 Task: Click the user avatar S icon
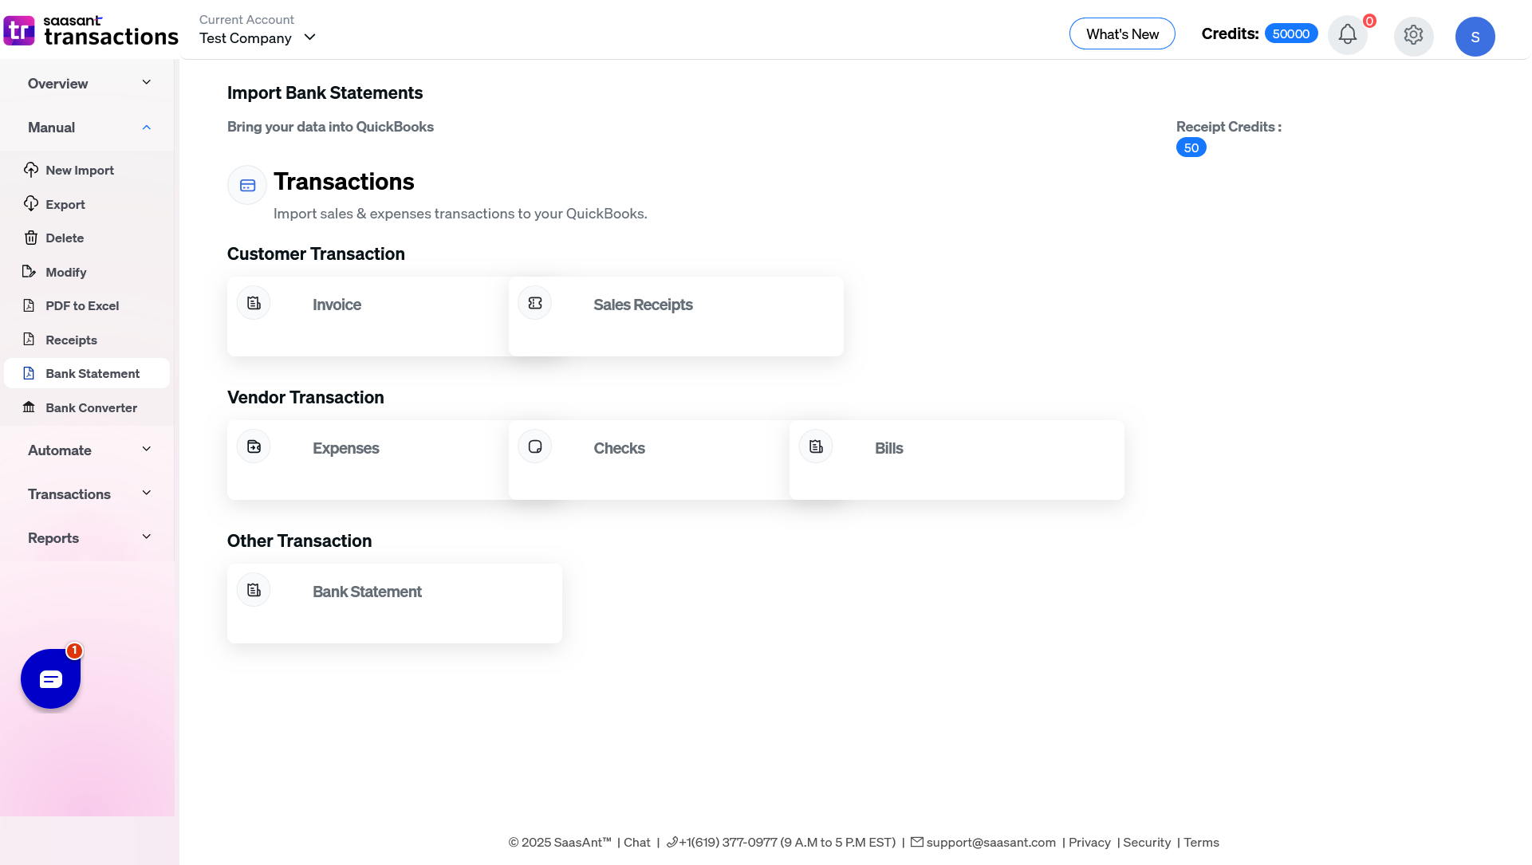coord(1475,37)
